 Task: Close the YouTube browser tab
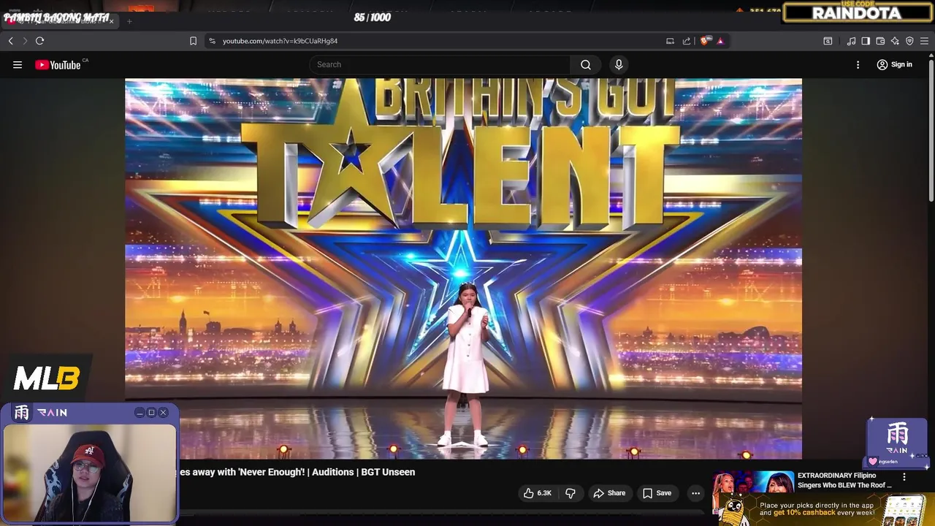pos(111,21)
